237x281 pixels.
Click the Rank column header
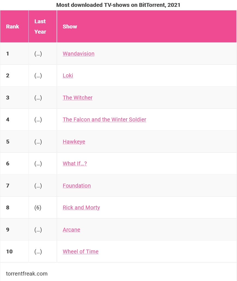(13, 27)
